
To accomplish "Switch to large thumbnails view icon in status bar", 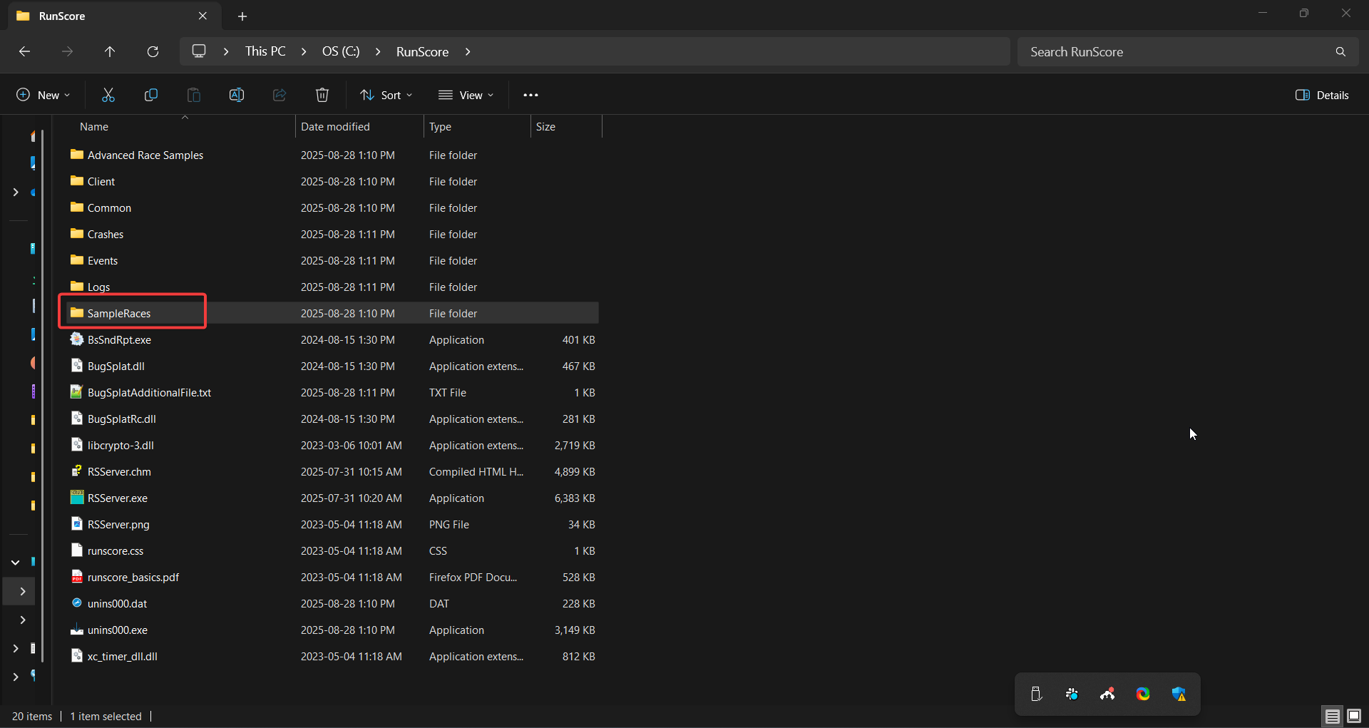I will 1354,716.
